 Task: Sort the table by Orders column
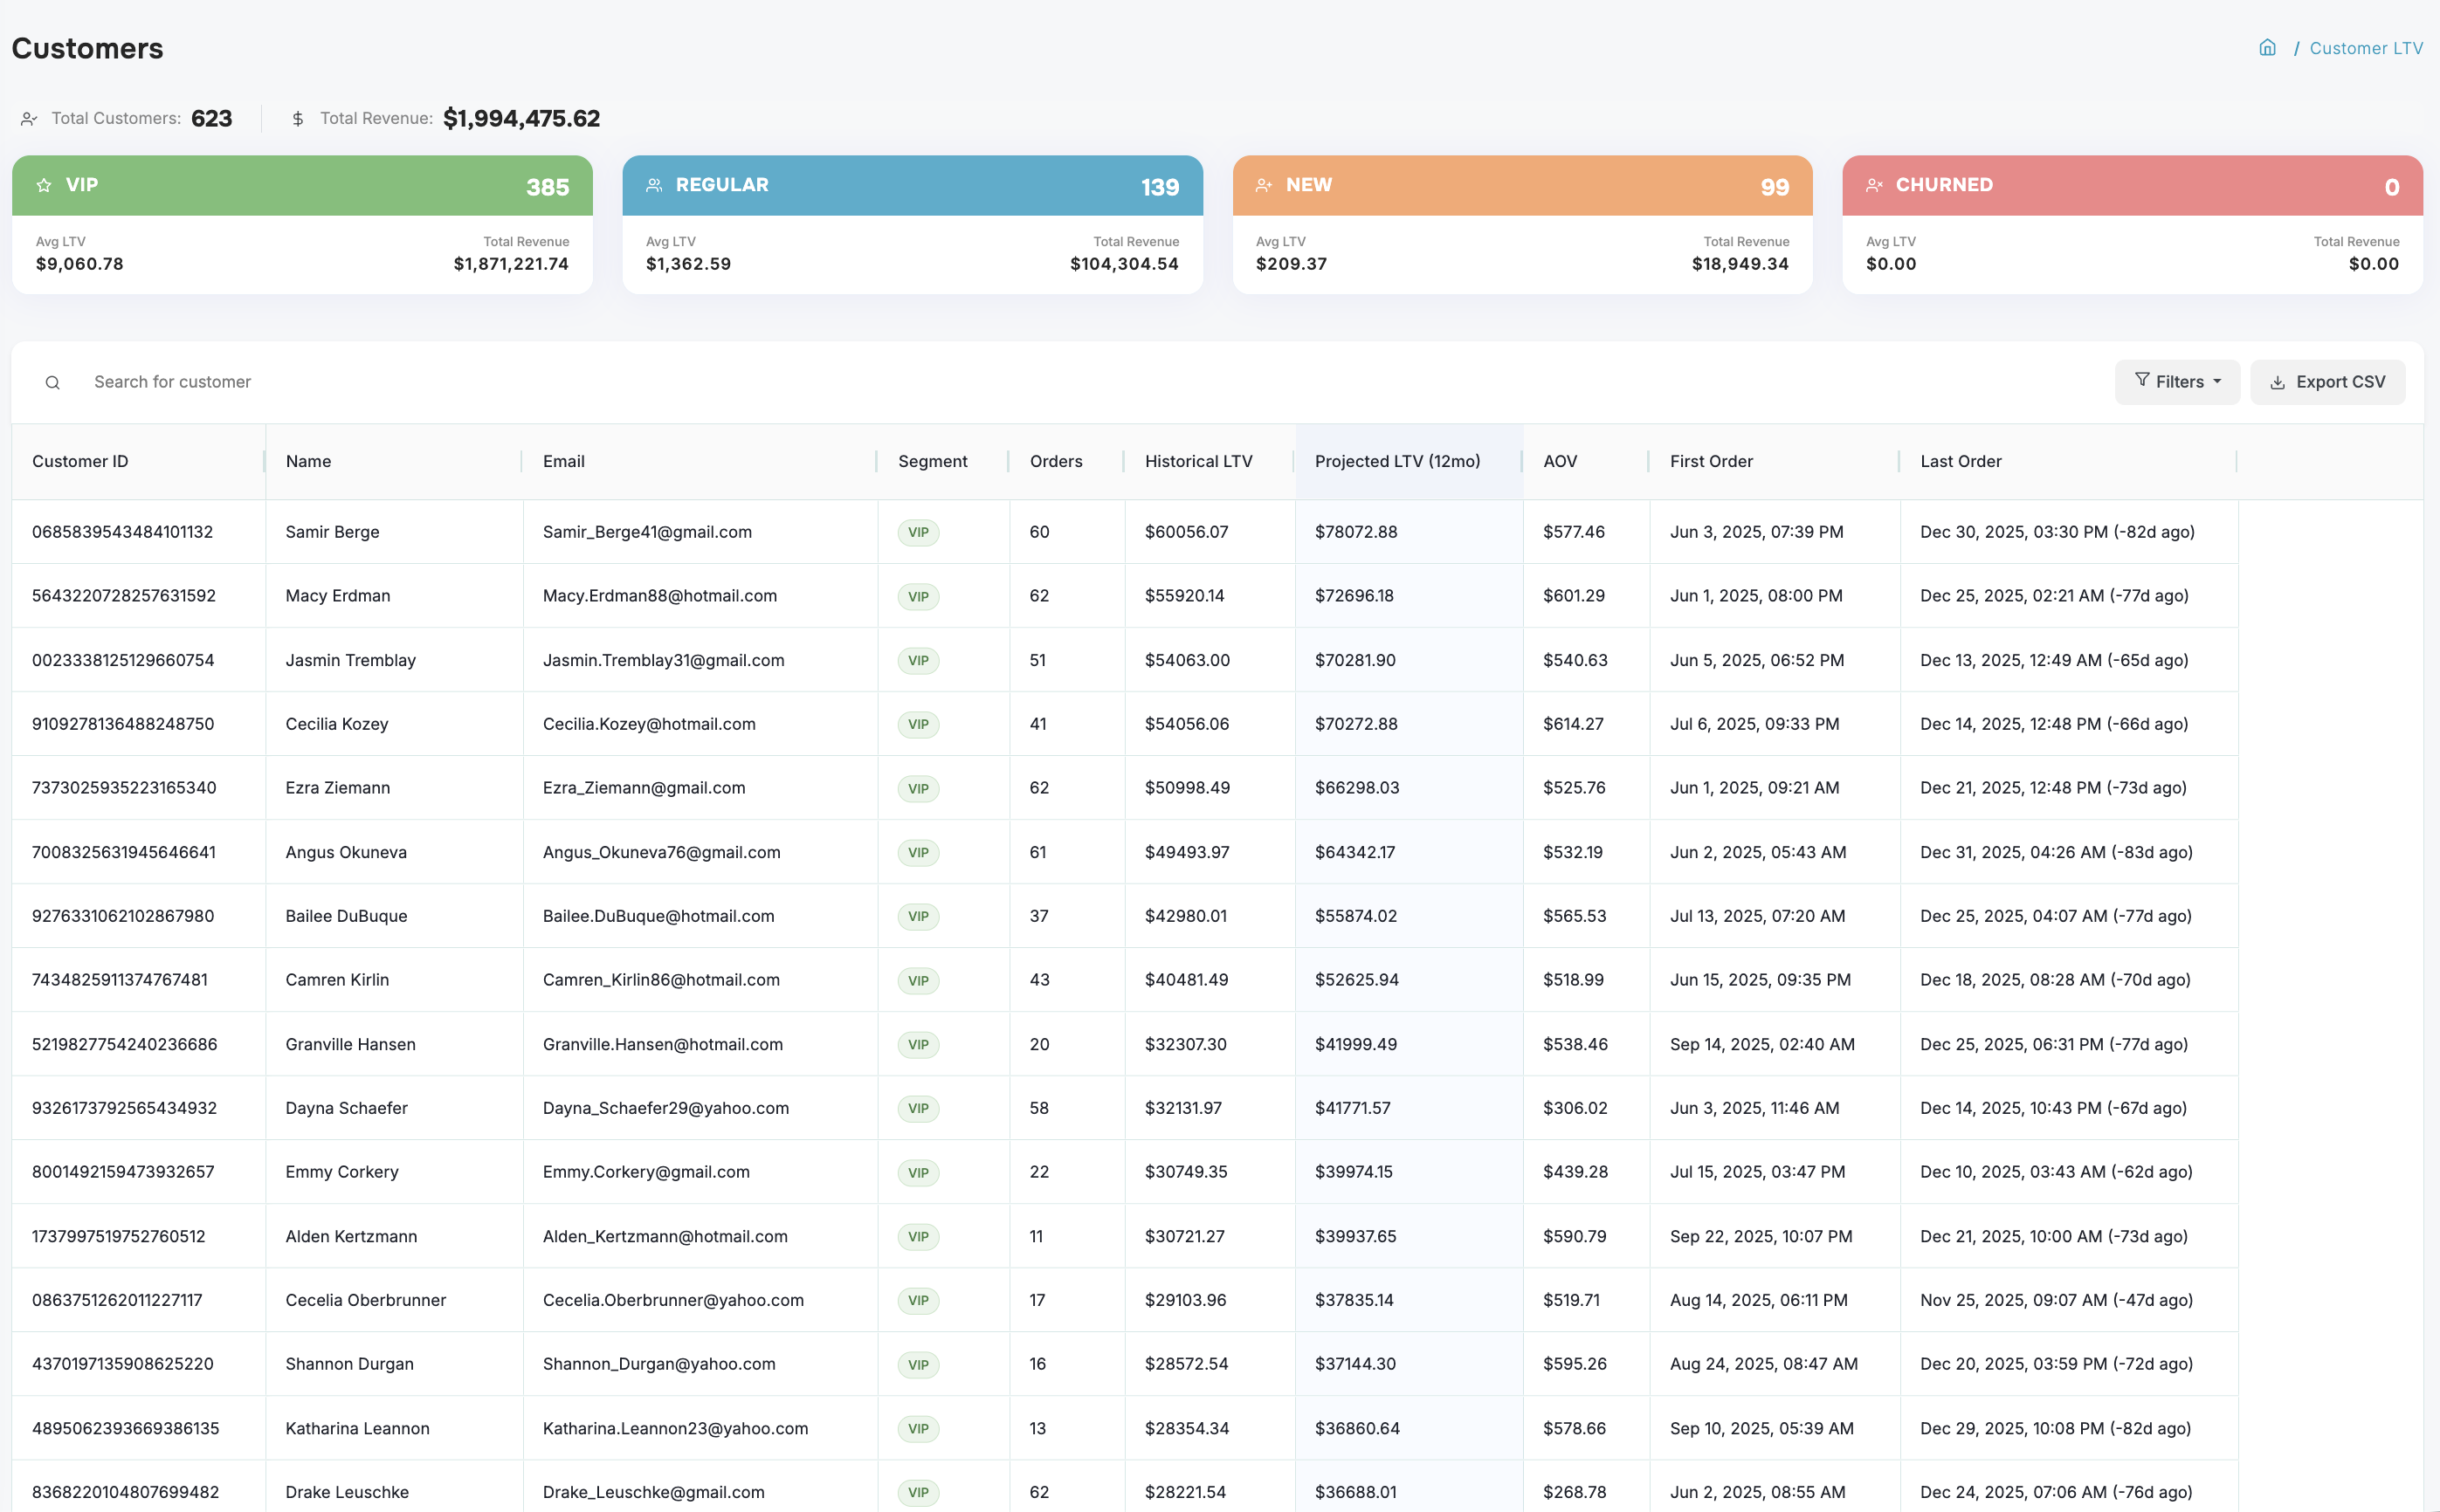[x=1056, y=461]
